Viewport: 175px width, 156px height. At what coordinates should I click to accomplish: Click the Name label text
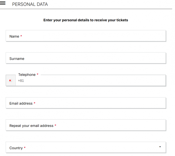(14, 36)
